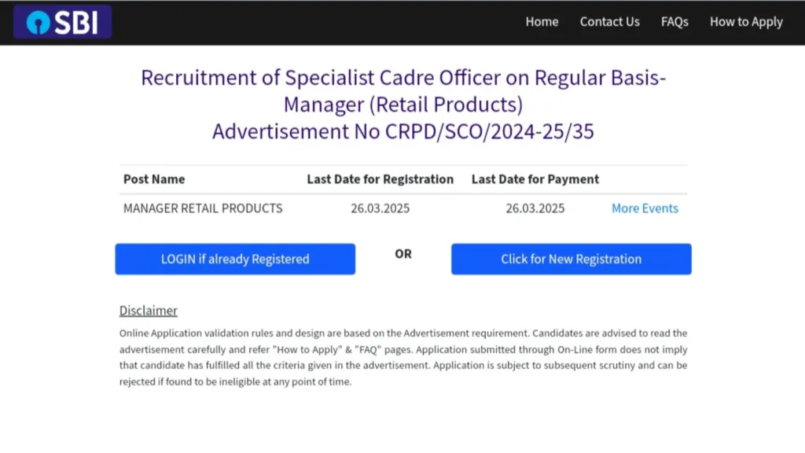This screenshot has width=805, height=453.
Task: Click the Post Name column header
Action: pyautogui.click(x=154, y=179)
